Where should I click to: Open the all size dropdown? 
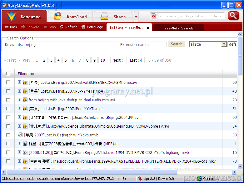(x=224, y=44)
